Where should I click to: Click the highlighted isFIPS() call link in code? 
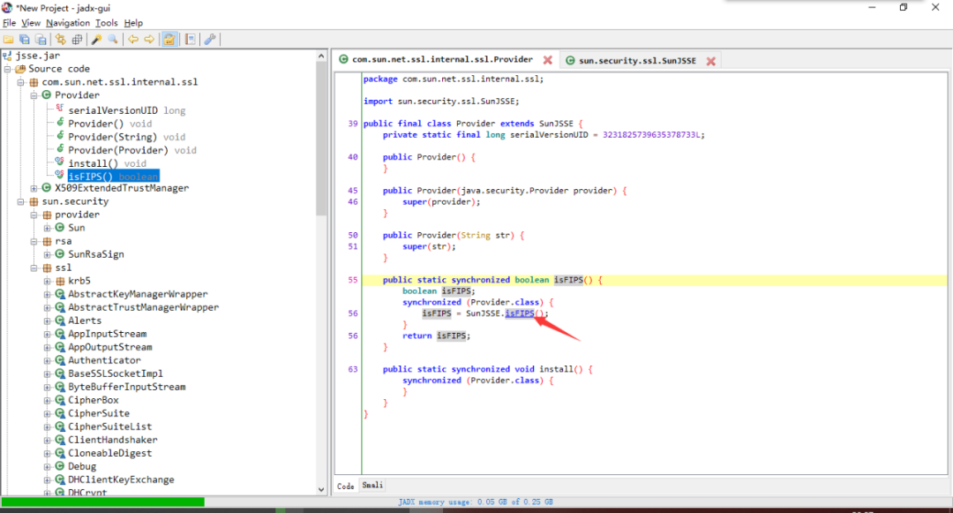(x=521, y=313)
